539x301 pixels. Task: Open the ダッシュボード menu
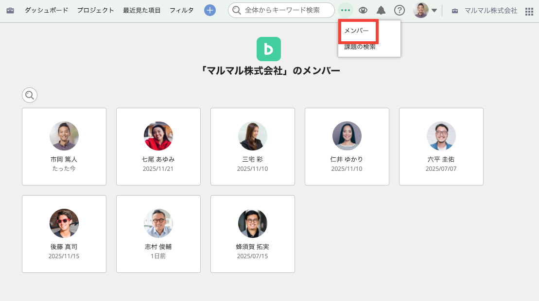tap(46, 10)
